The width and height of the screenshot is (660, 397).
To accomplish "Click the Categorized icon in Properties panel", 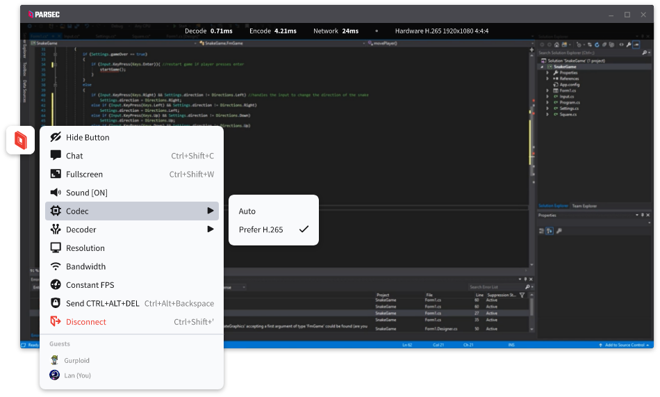I will tap(542, 231).
